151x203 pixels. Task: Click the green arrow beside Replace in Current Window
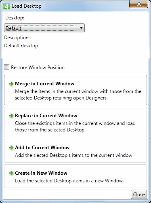[x=11, y=116]
